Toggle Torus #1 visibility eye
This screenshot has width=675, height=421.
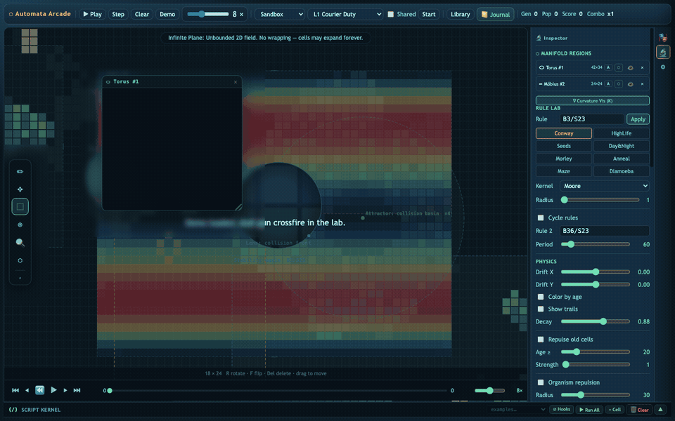click(x=630, y=67)
